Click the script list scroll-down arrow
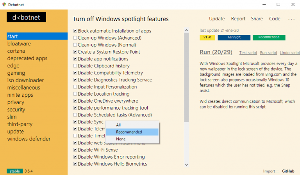 186,165
